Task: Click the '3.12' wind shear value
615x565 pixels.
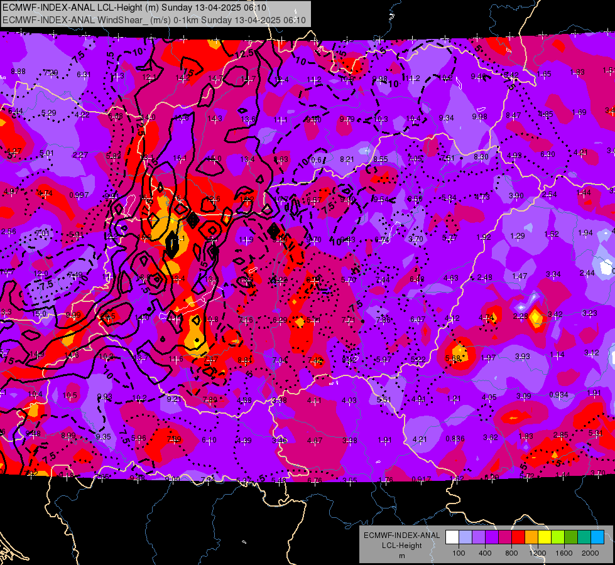Action: point(592,353)
